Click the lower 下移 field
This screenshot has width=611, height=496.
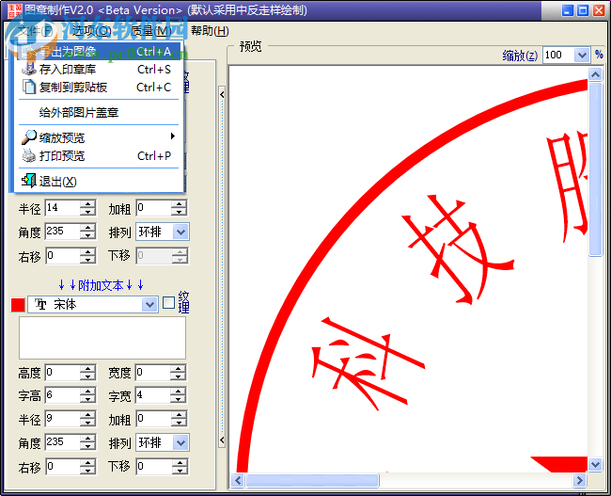(154, 466)
